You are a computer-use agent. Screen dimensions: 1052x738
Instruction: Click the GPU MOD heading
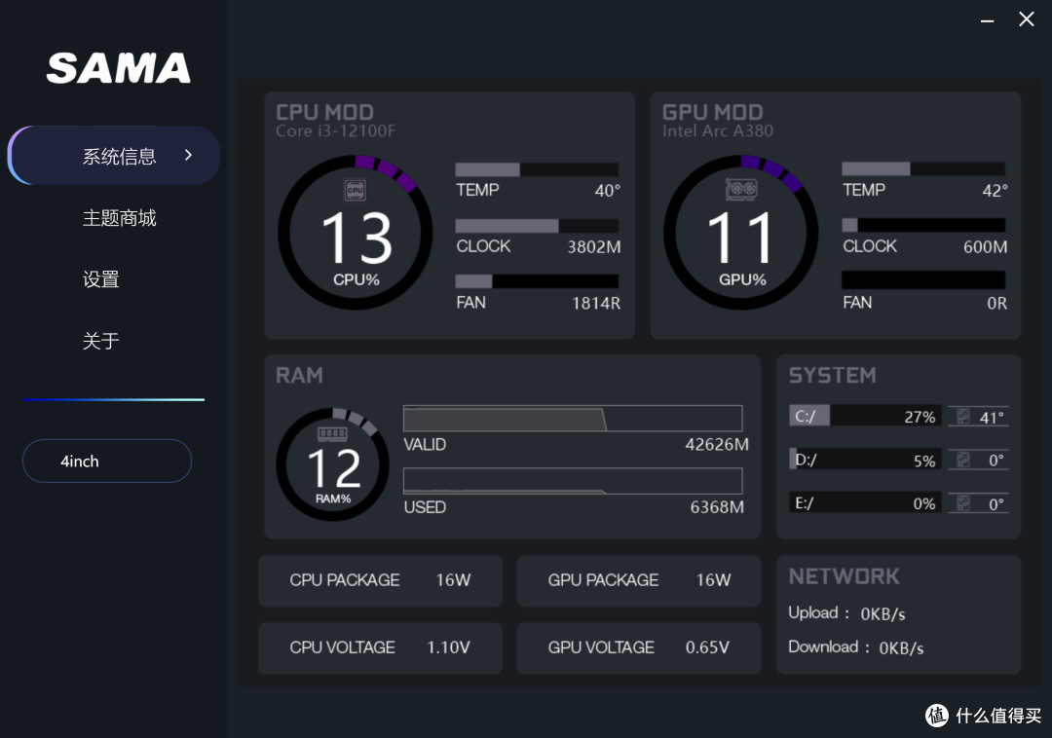(712, 112)
